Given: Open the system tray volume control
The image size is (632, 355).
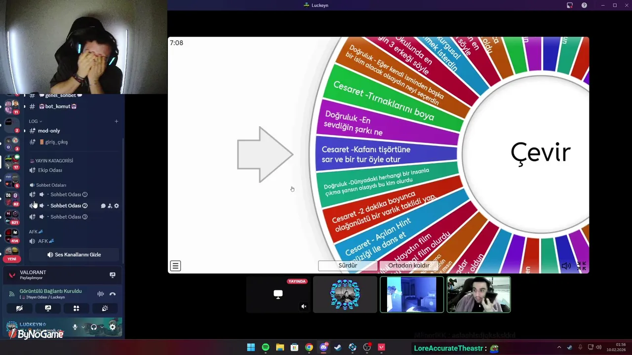Looking at the screenshot, I should [x=599, y=348].
